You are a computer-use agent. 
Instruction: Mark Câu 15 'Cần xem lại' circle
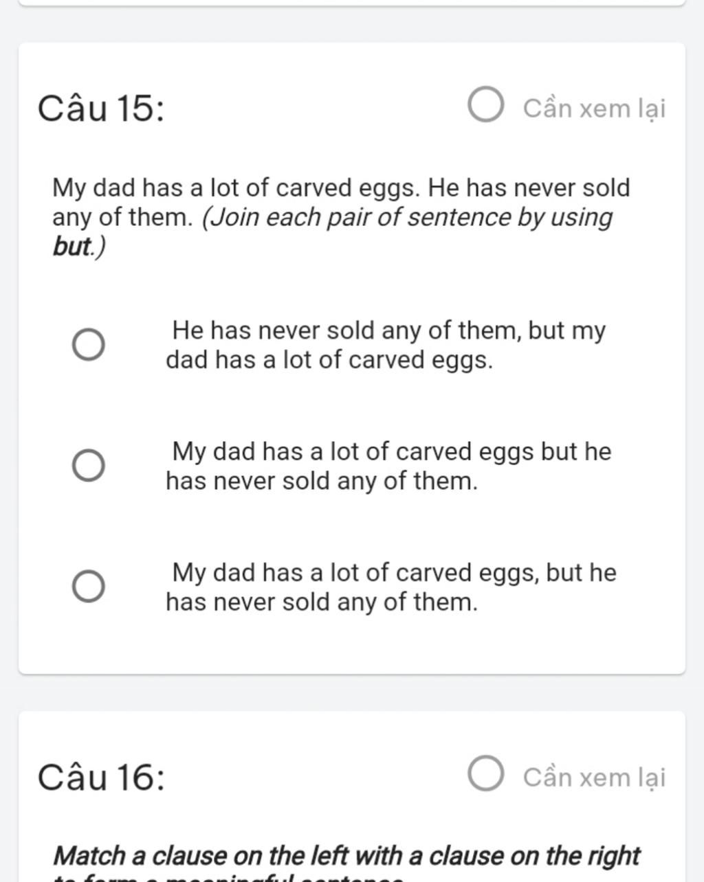coord(486,105)
